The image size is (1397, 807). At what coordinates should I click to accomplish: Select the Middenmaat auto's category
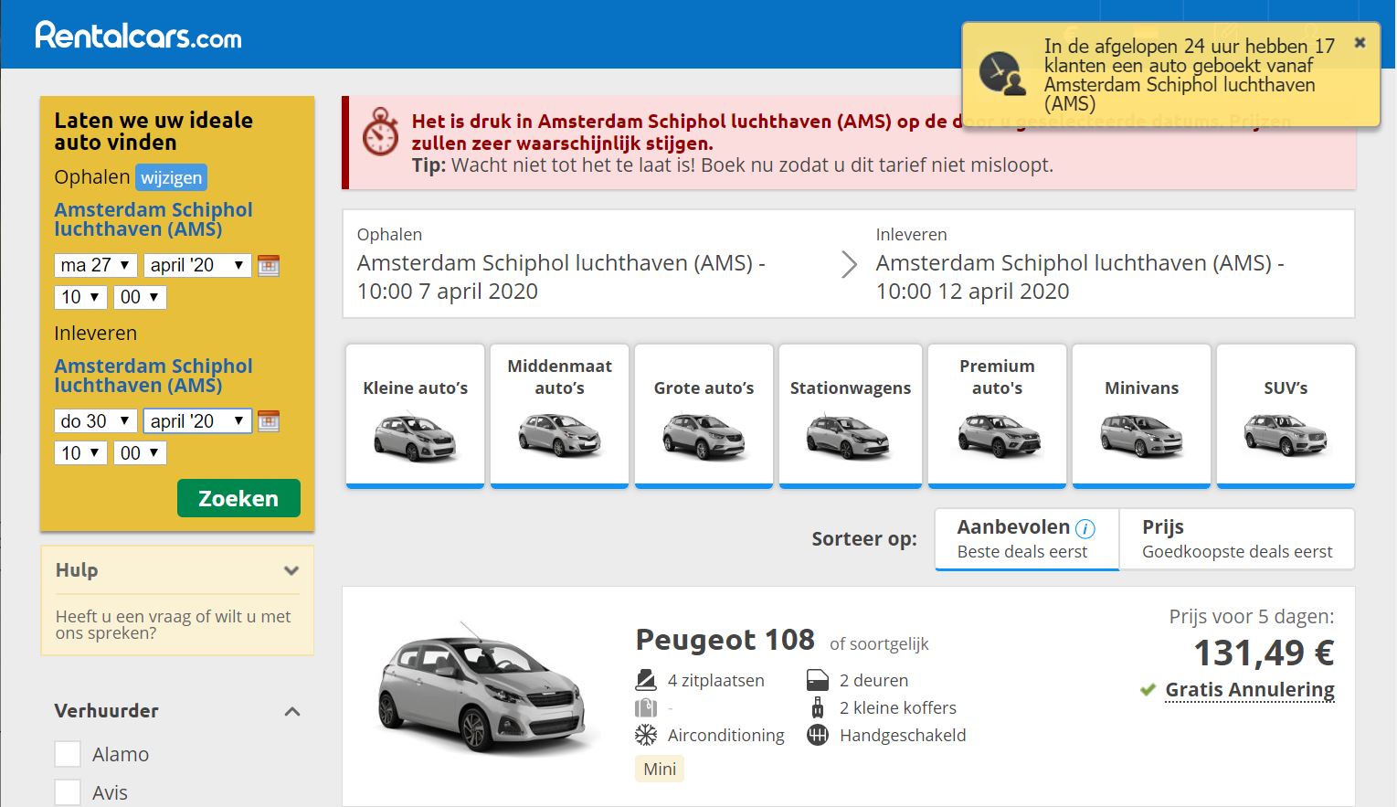tap(559, 416)
